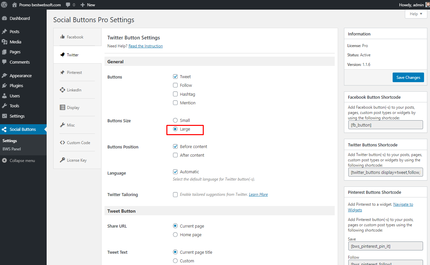The image size is (430, 265).
Task: Click the admin avatar icon
Action: click(427, 5)
